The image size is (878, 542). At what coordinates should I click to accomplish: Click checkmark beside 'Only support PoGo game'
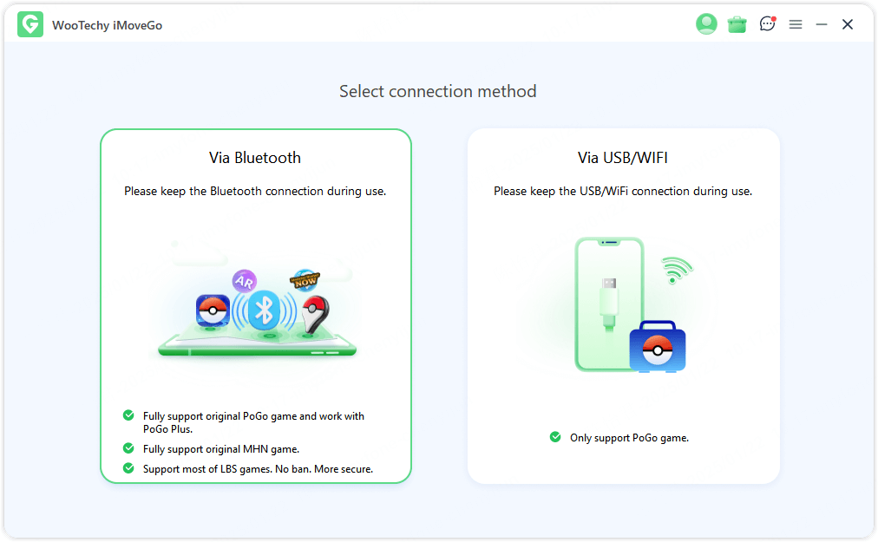555,437
